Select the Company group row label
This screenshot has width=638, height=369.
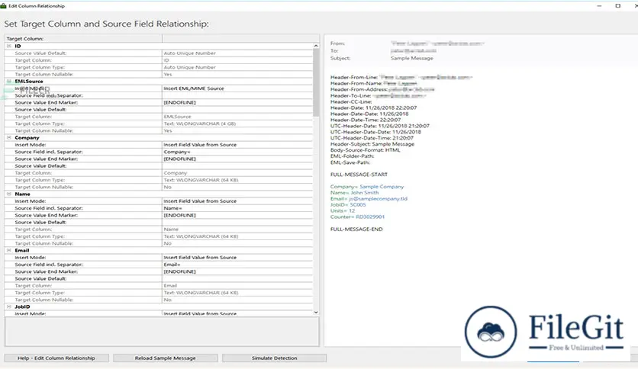coord(27,138)
